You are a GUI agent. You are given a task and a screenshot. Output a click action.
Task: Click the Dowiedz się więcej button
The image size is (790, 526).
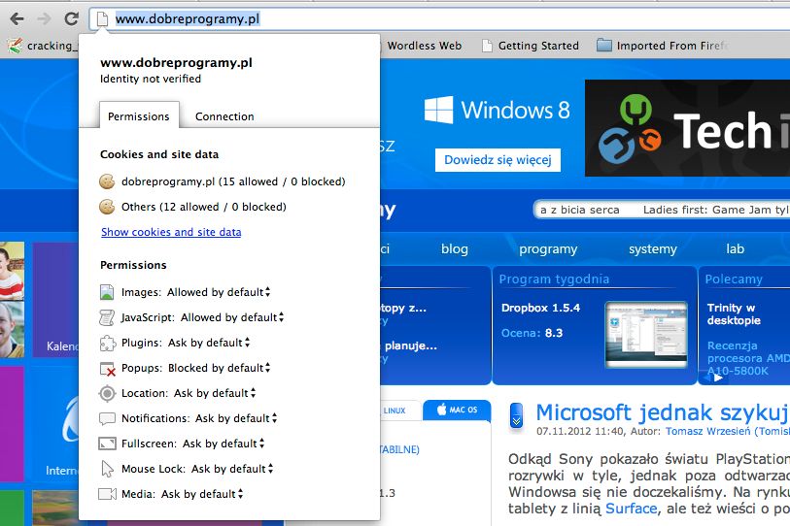(498, 160)
